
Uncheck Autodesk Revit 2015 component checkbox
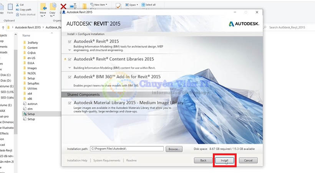tap(70, 42)
